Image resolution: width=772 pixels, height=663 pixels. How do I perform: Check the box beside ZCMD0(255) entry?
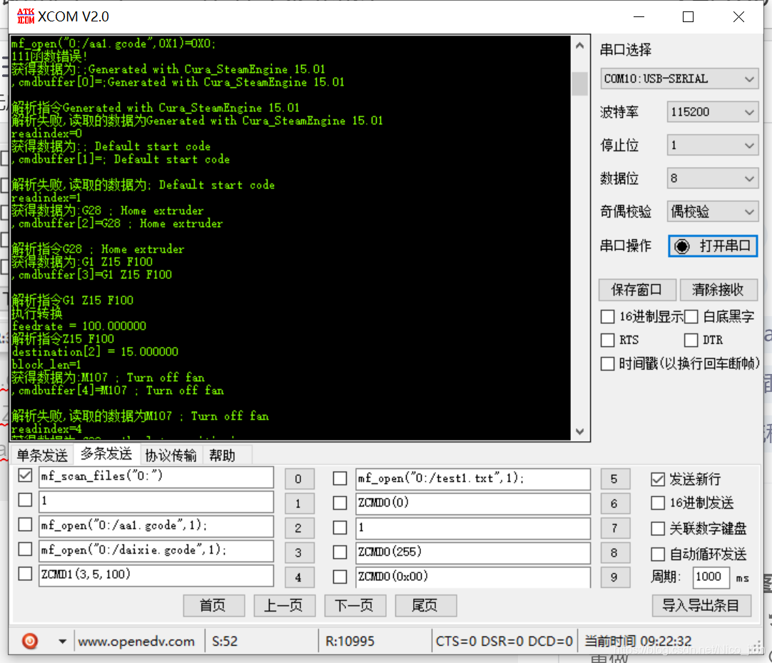[x=340, y=552]
